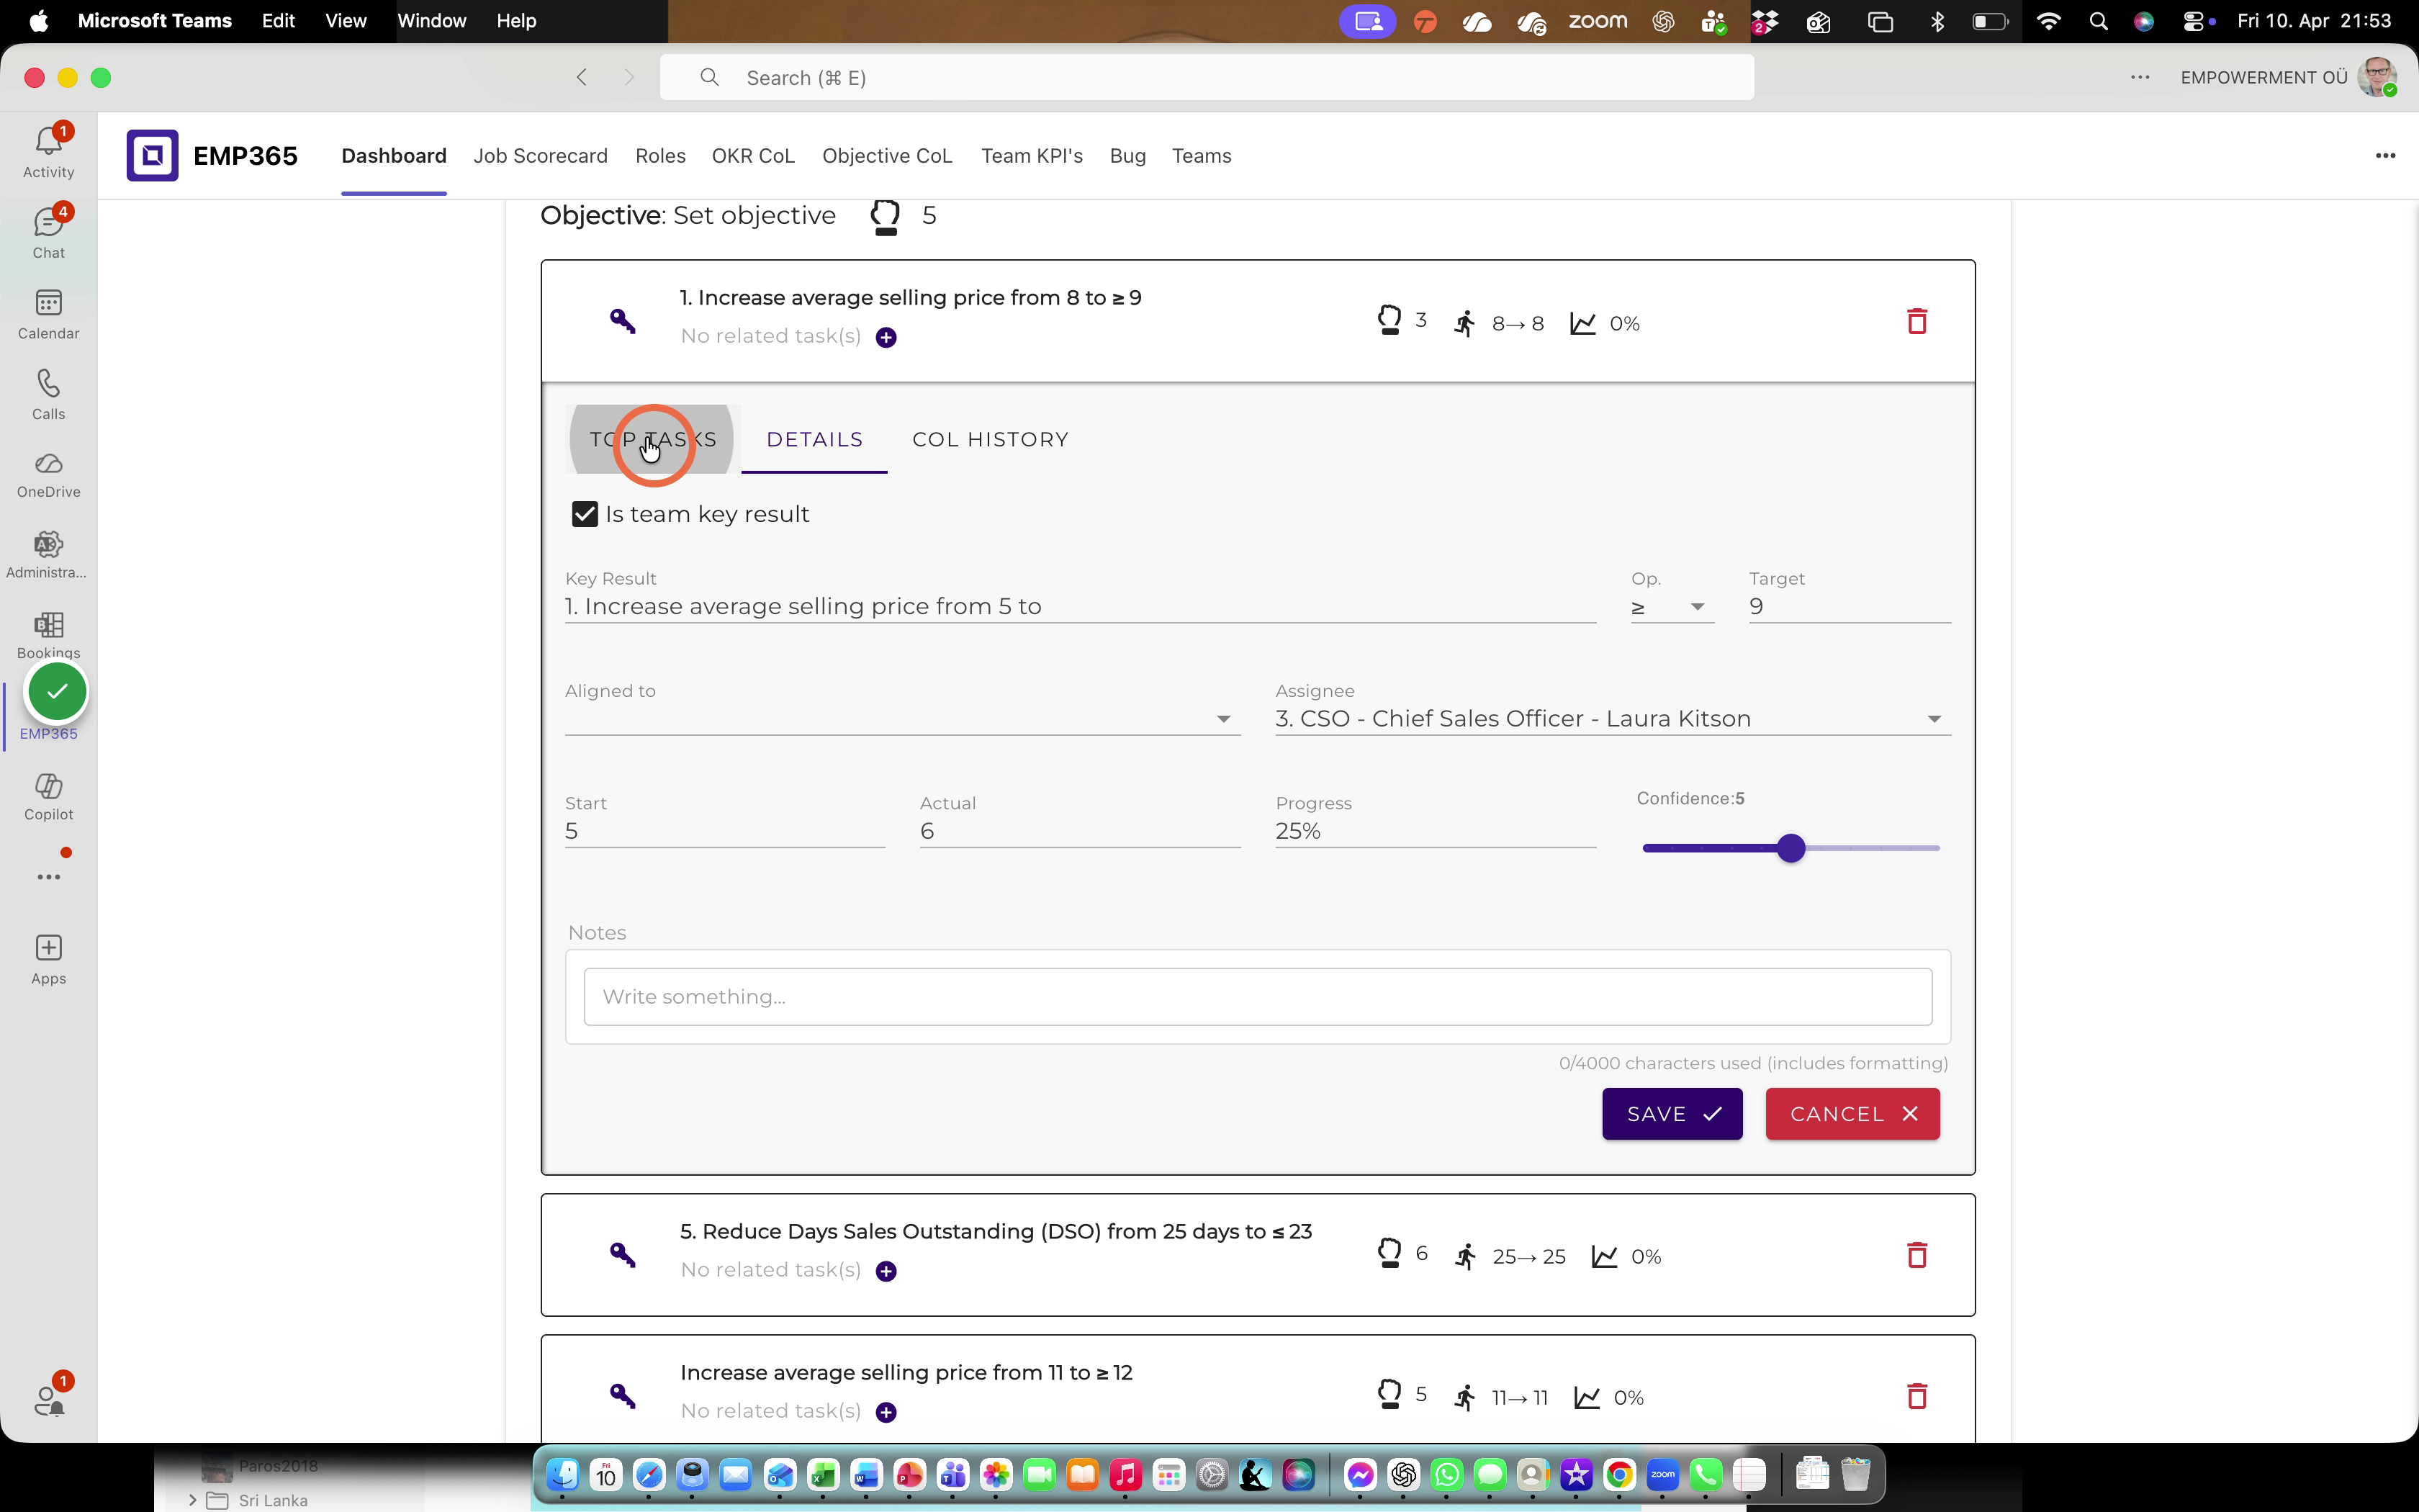
Task: Open the Objective CoL tab
Action: coord(887,156)
